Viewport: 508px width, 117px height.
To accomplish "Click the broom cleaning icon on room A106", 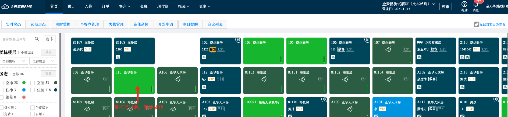I will [177, 79].
